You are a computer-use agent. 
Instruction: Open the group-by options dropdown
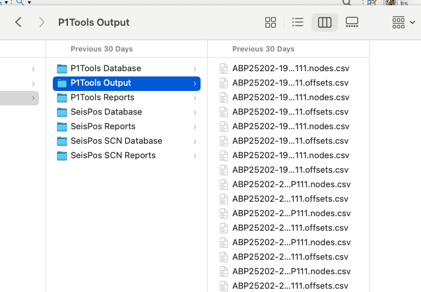[402, 22]
